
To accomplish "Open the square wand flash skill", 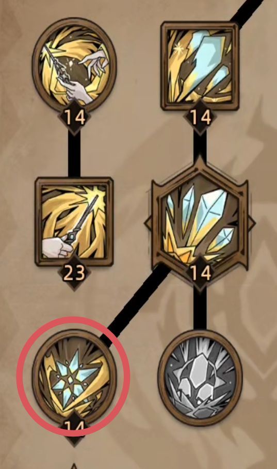I will [x=74, y=221].
